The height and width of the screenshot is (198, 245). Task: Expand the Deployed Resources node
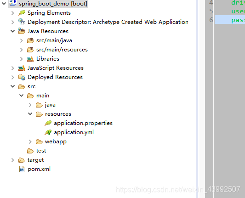click(x=13, y=77)
